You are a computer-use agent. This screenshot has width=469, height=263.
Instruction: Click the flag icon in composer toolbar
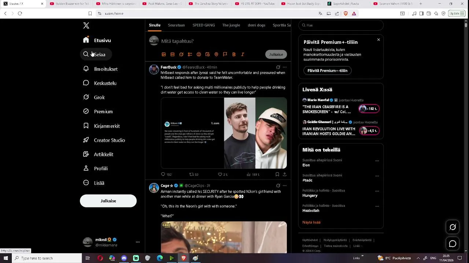(x=225, y=54)
